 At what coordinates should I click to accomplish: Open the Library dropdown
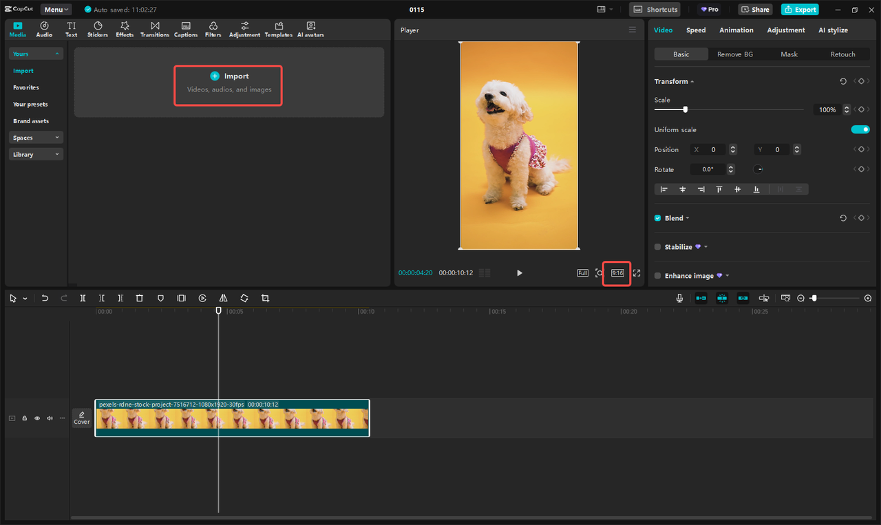pos(36,153)
